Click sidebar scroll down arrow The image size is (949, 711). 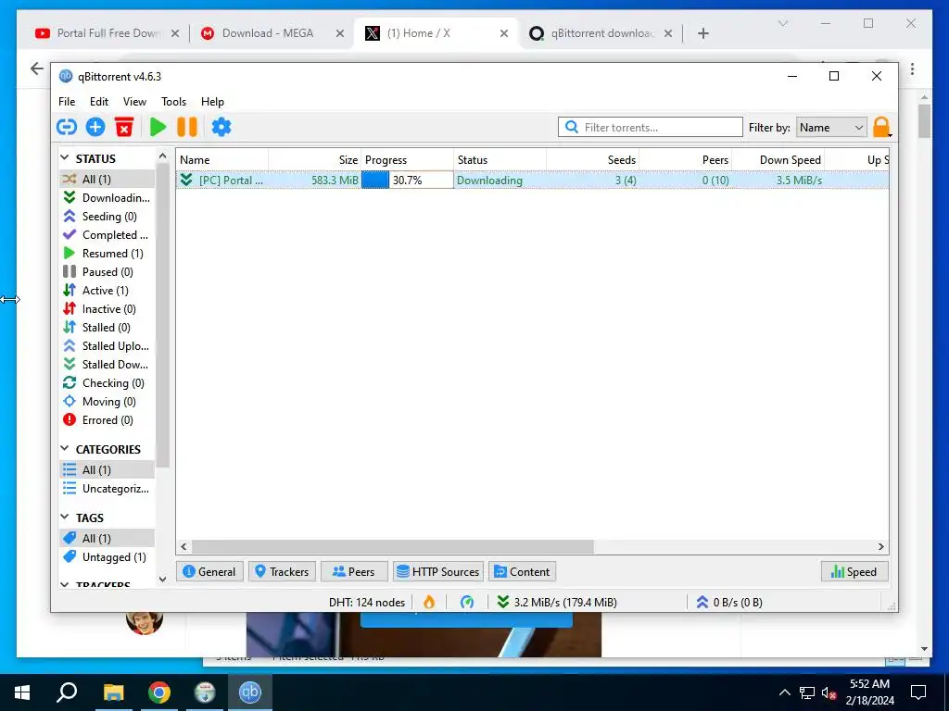(x=162, y=580)
